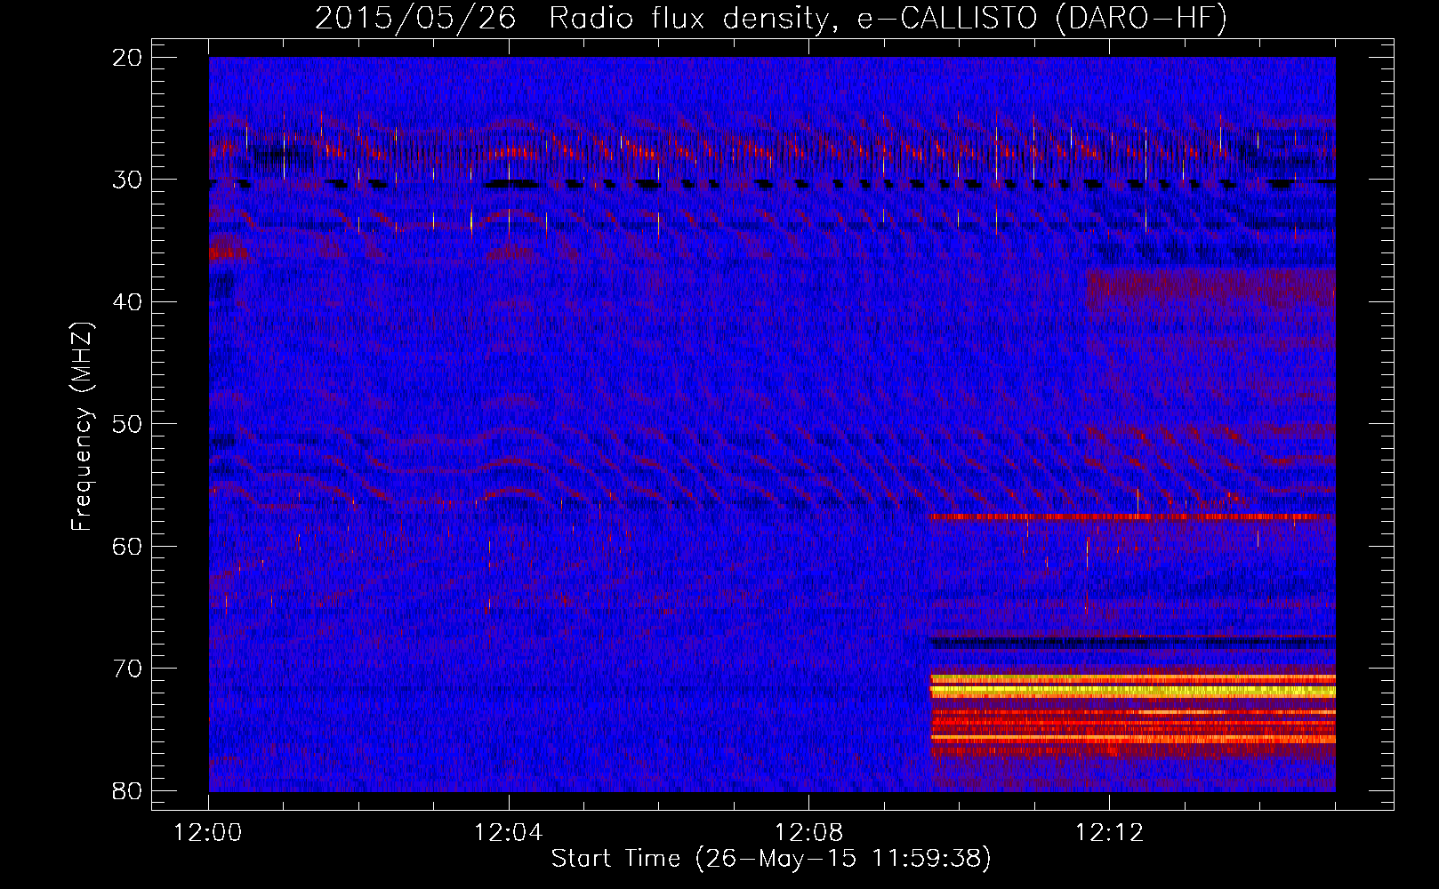Click the dark band near 68 MHz
The width and height of the screenshot is (1439, 889).
(x=1132, y=642)
